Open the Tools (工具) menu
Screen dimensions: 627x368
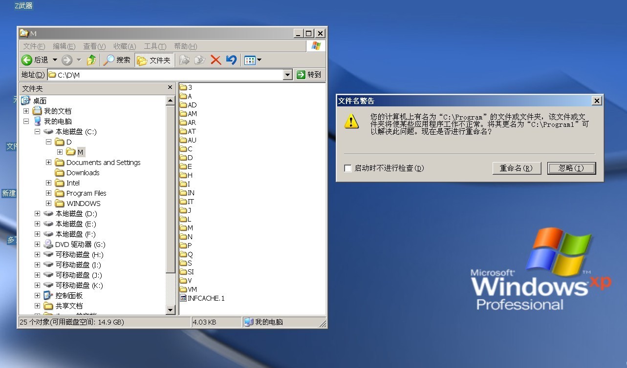pos(155,46)
